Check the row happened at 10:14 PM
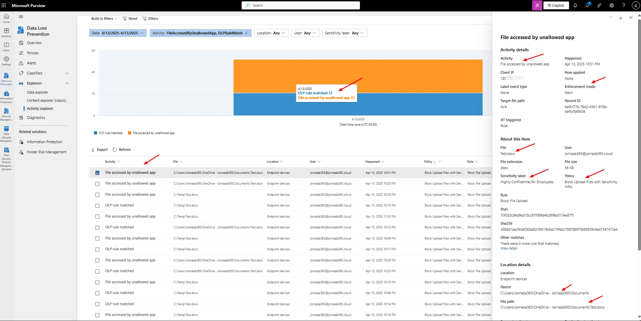641x321 pixels. click(x=97, y=304)
